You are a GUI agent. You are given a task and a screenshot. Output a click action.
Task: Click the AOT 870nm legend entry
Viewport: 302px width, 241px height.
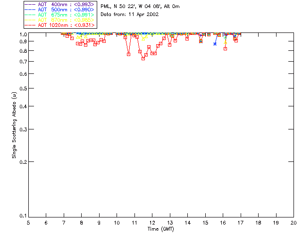(59, 20)
